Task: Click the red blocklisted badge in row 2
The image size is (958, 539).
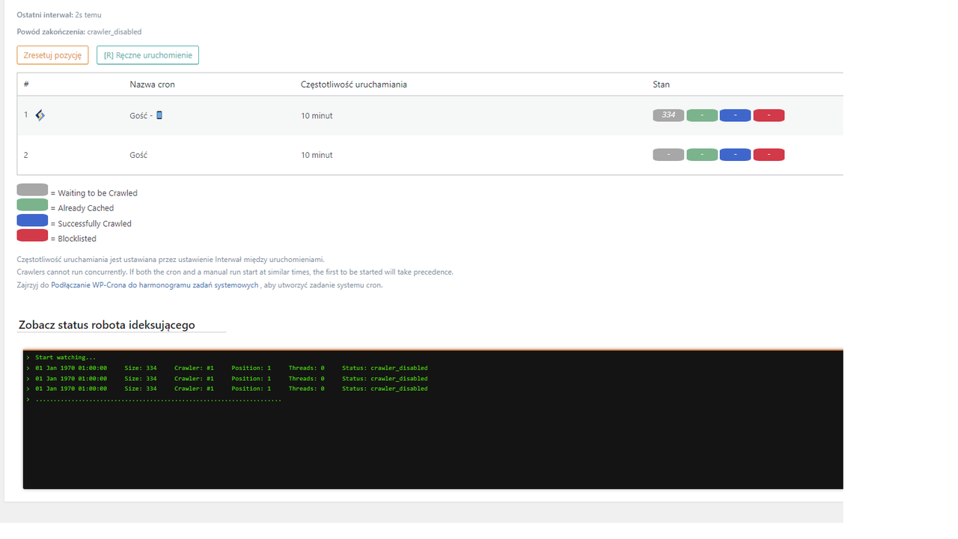Action: click(x=769, y=155)
